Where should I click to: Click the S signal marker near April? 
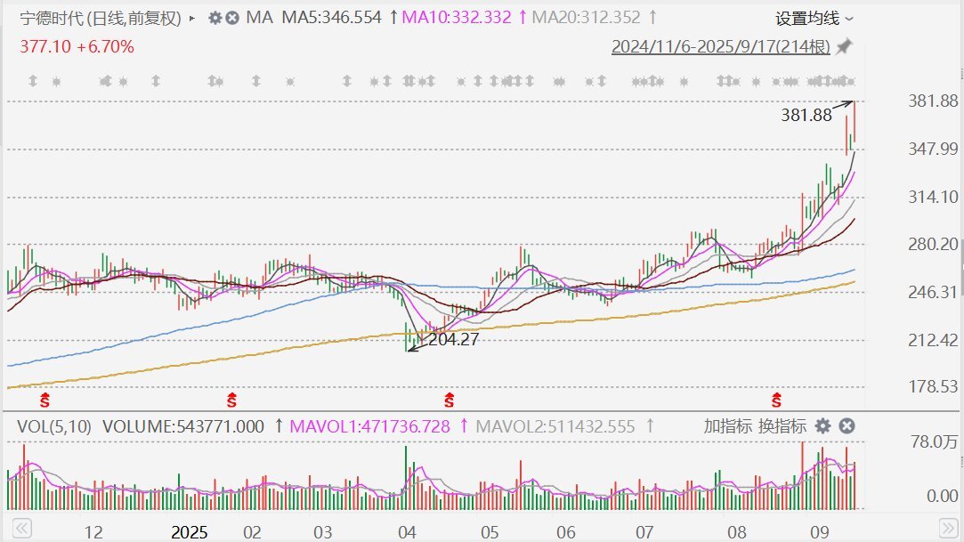(x=450, y=399)
